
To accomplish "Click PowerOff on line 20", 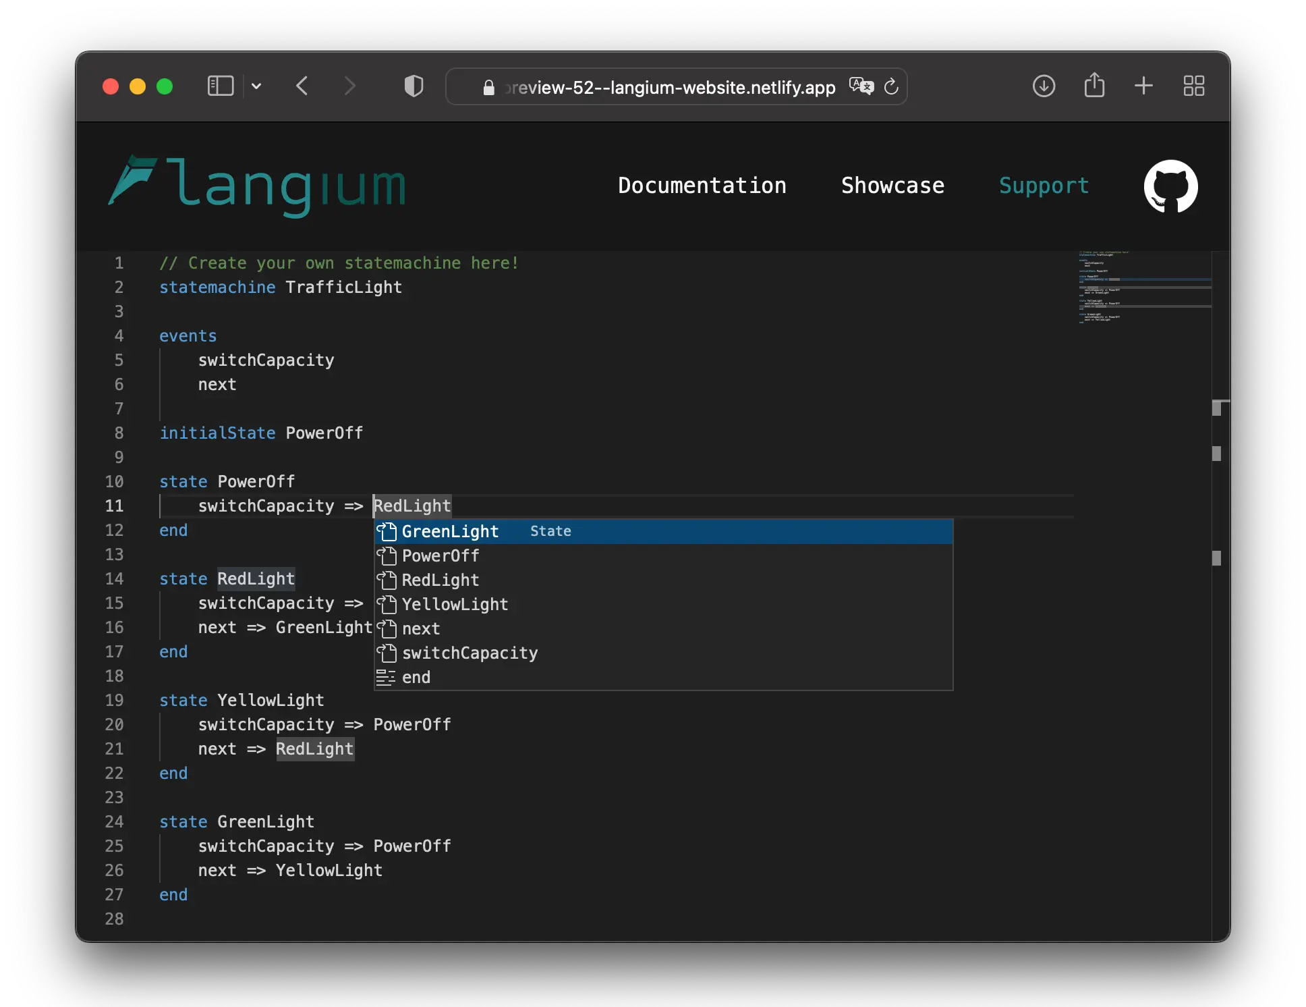I will 412,725.
